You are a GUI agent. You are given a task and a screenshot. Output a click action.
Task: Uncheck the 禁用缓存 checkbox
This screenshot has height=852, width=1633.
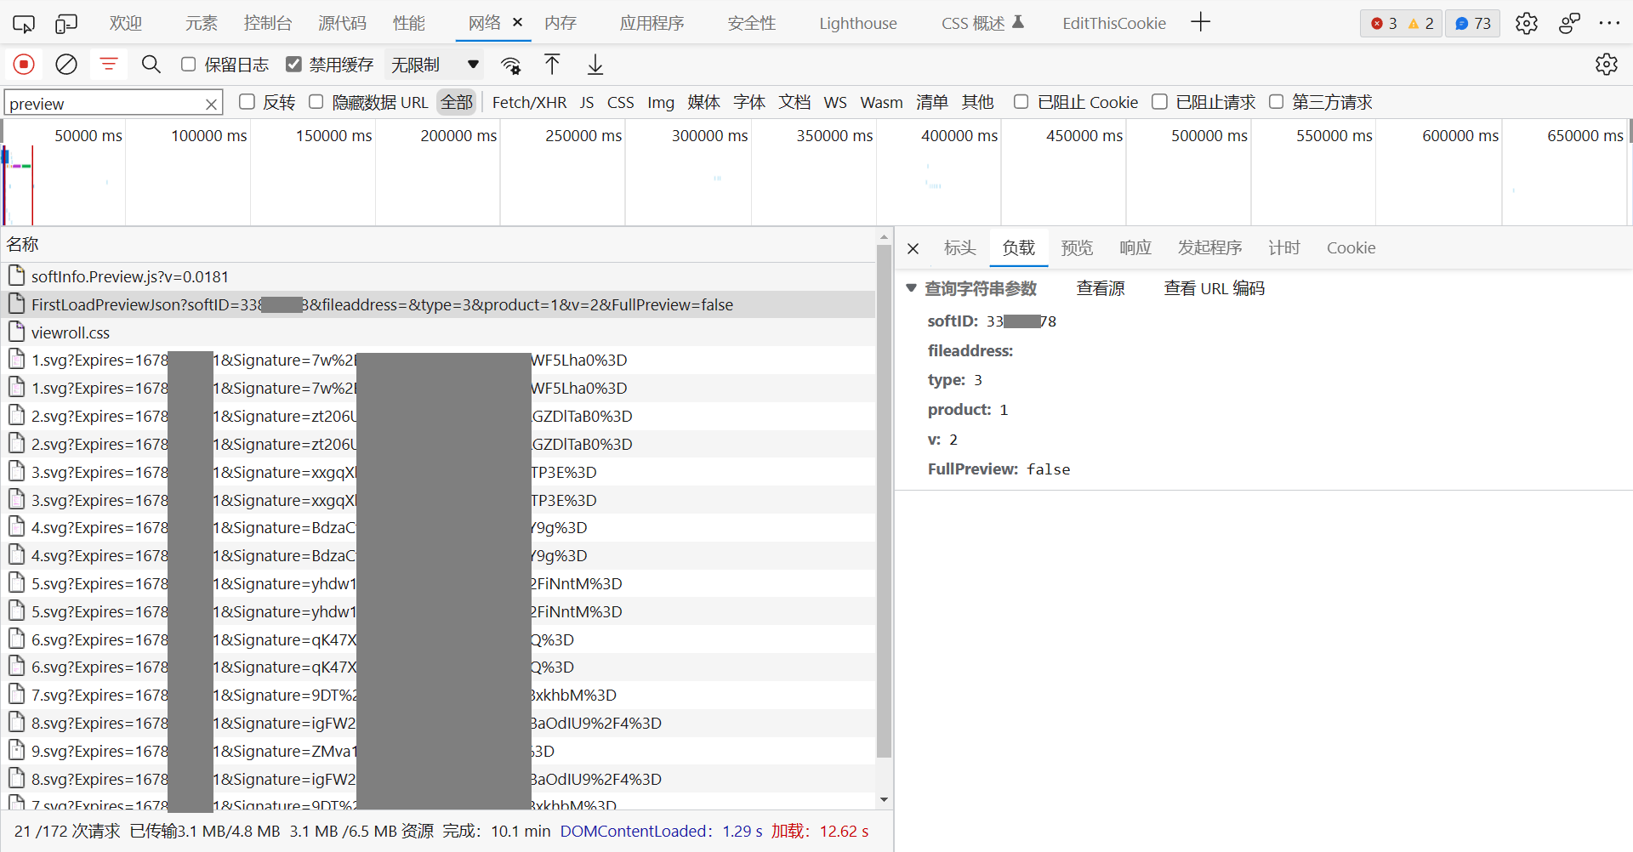294,65
